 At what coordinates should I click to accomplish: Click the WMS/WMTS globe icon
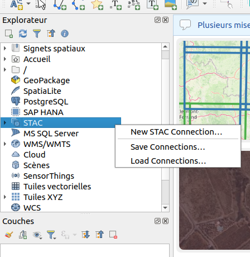16,144
